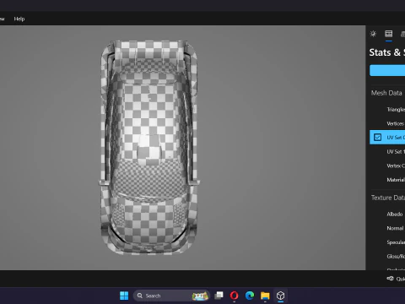Viewport: 405px width, 304px height.
Task: Select the Albedo texture row
Action: click(387, 214)
